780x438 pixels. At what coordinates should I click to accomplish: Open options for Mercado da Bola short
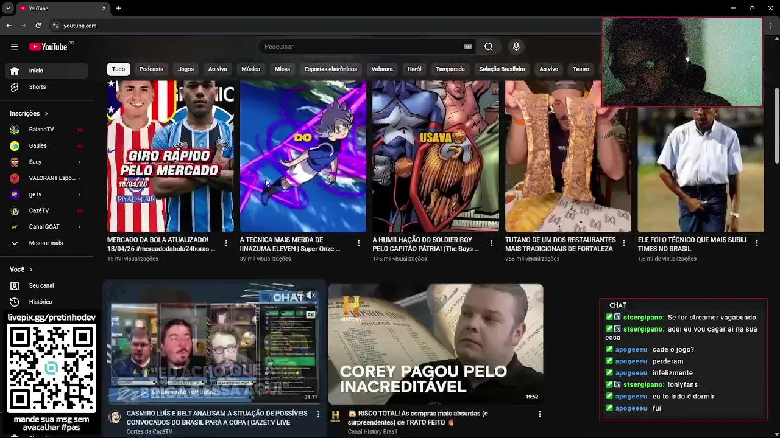226,243
